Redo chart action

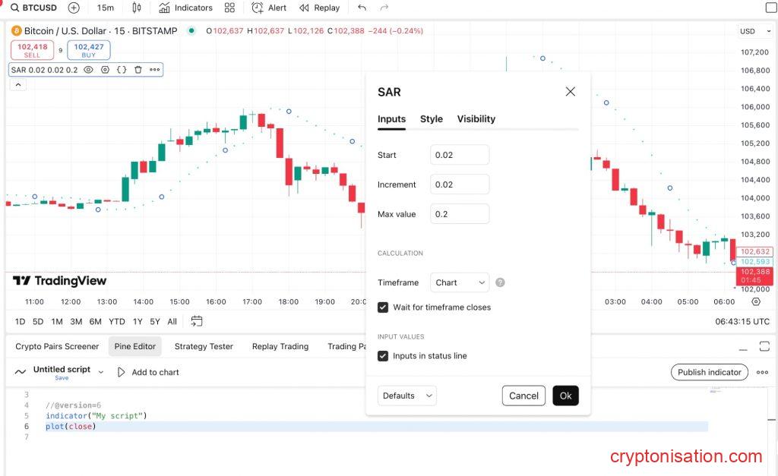click(384, 8)
